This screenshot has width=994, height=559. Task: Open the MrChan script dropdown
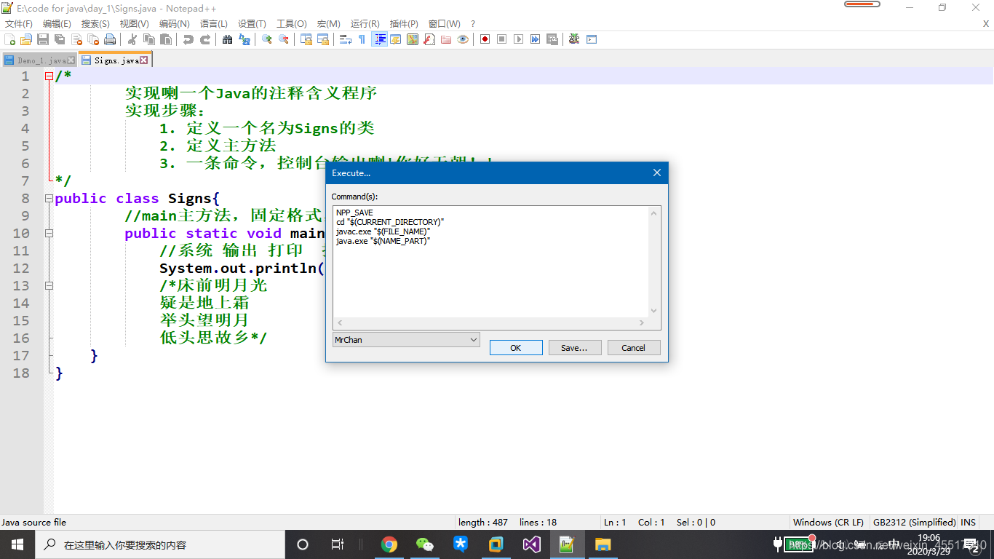pyautogui.click(x=406, y=340)
